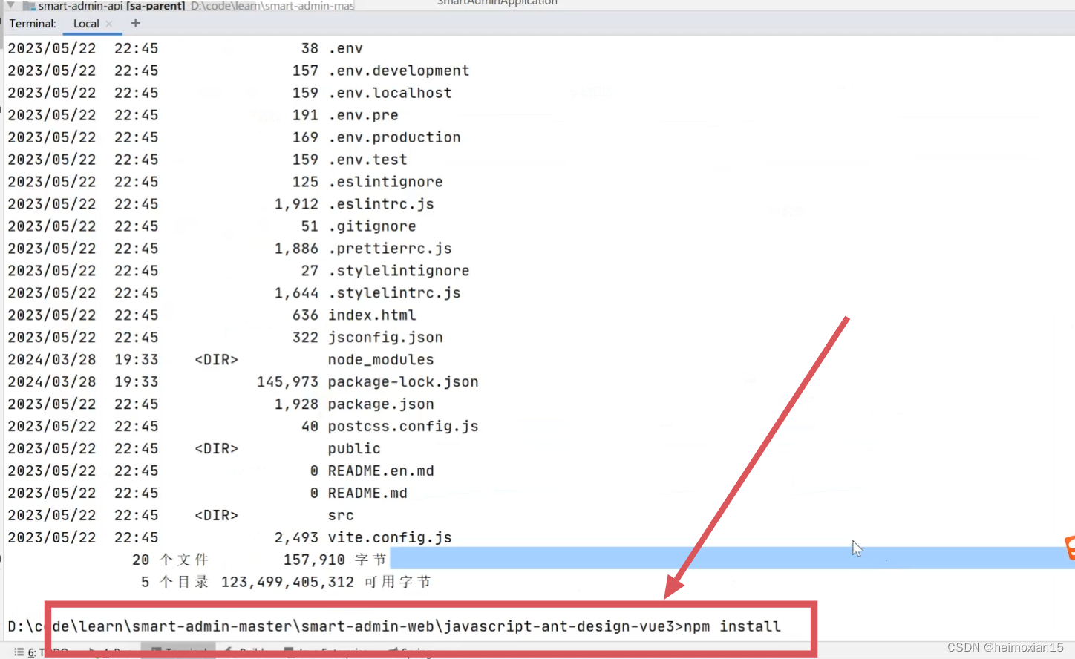Close the Local terminal session tab
The height and width of the screenshot is (659, 1075).
(109, 24)
